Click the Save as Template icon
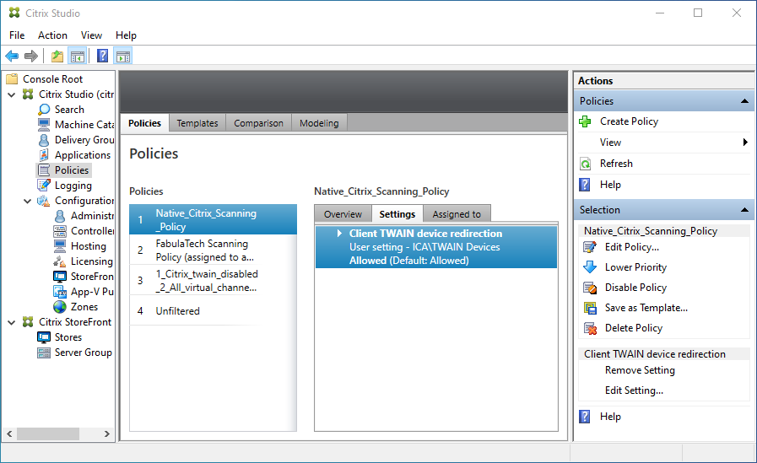This screenshot has width=757, height=463. tap(590, 308)
